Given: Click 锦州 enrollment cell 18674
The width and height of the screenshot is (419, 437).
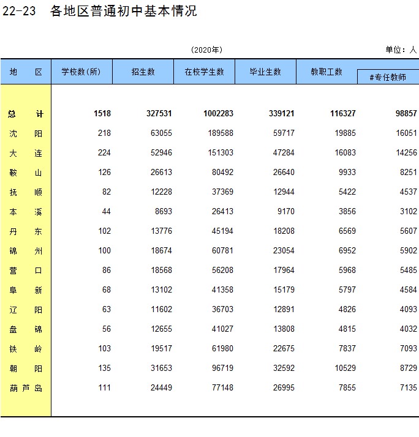Looking at the screenshot, I should (x=161, y=250).
